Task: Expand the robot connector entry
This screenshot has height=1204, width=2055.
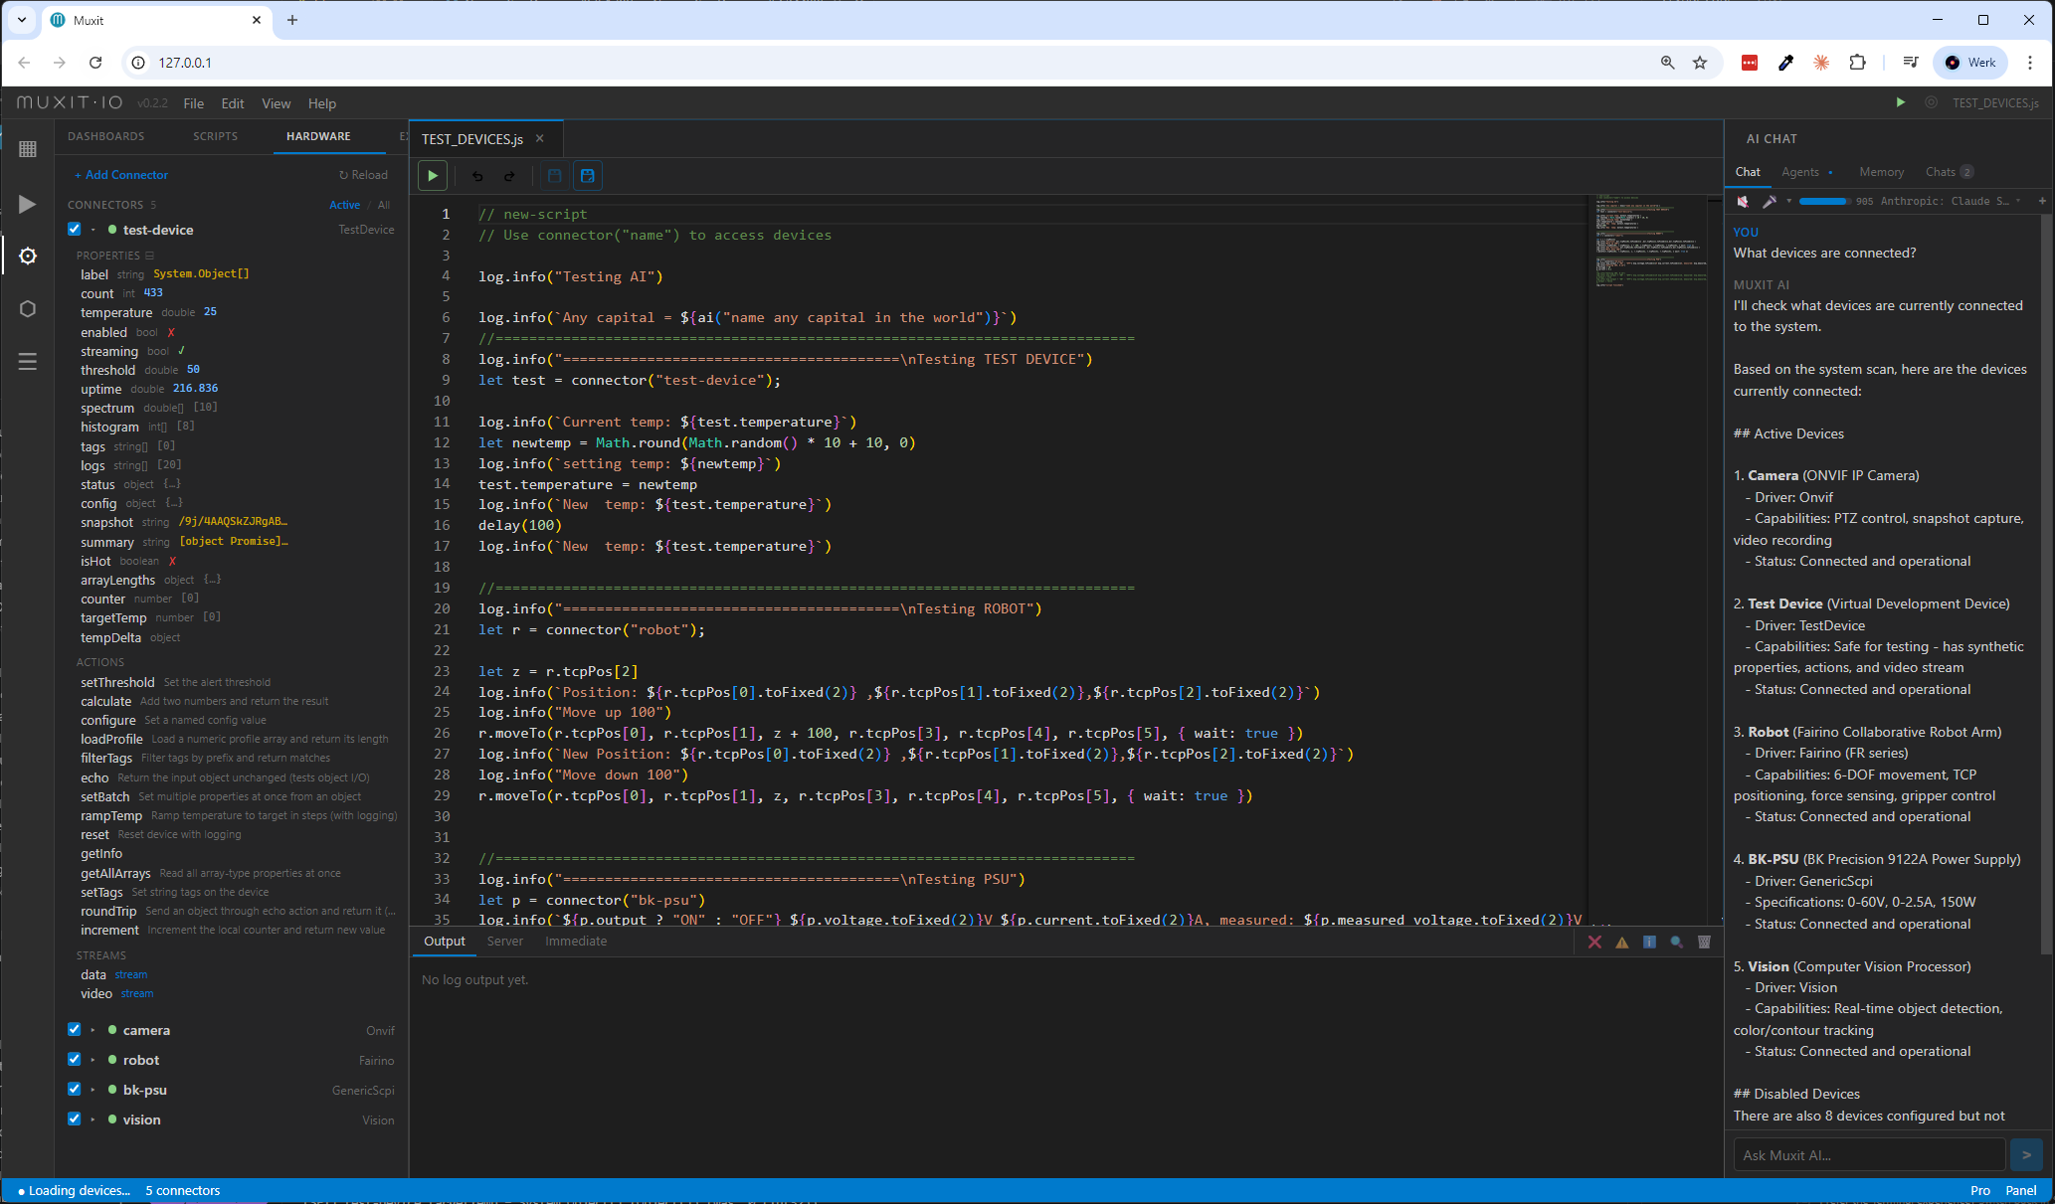Action: coord(93,1060)
